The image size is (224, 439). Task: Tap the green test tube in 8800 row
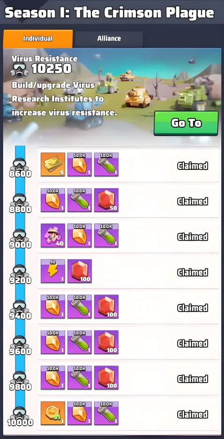[x=80, y=200]
